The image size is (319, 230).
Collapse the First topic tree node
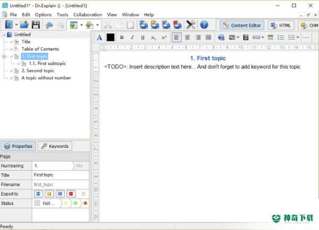(x=4, y=56)
